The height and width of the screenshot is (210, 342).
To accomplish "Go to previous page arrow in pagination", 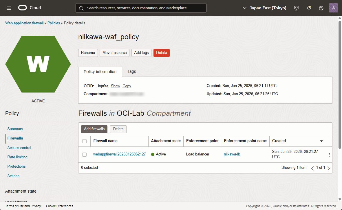I will click(312, 168).
